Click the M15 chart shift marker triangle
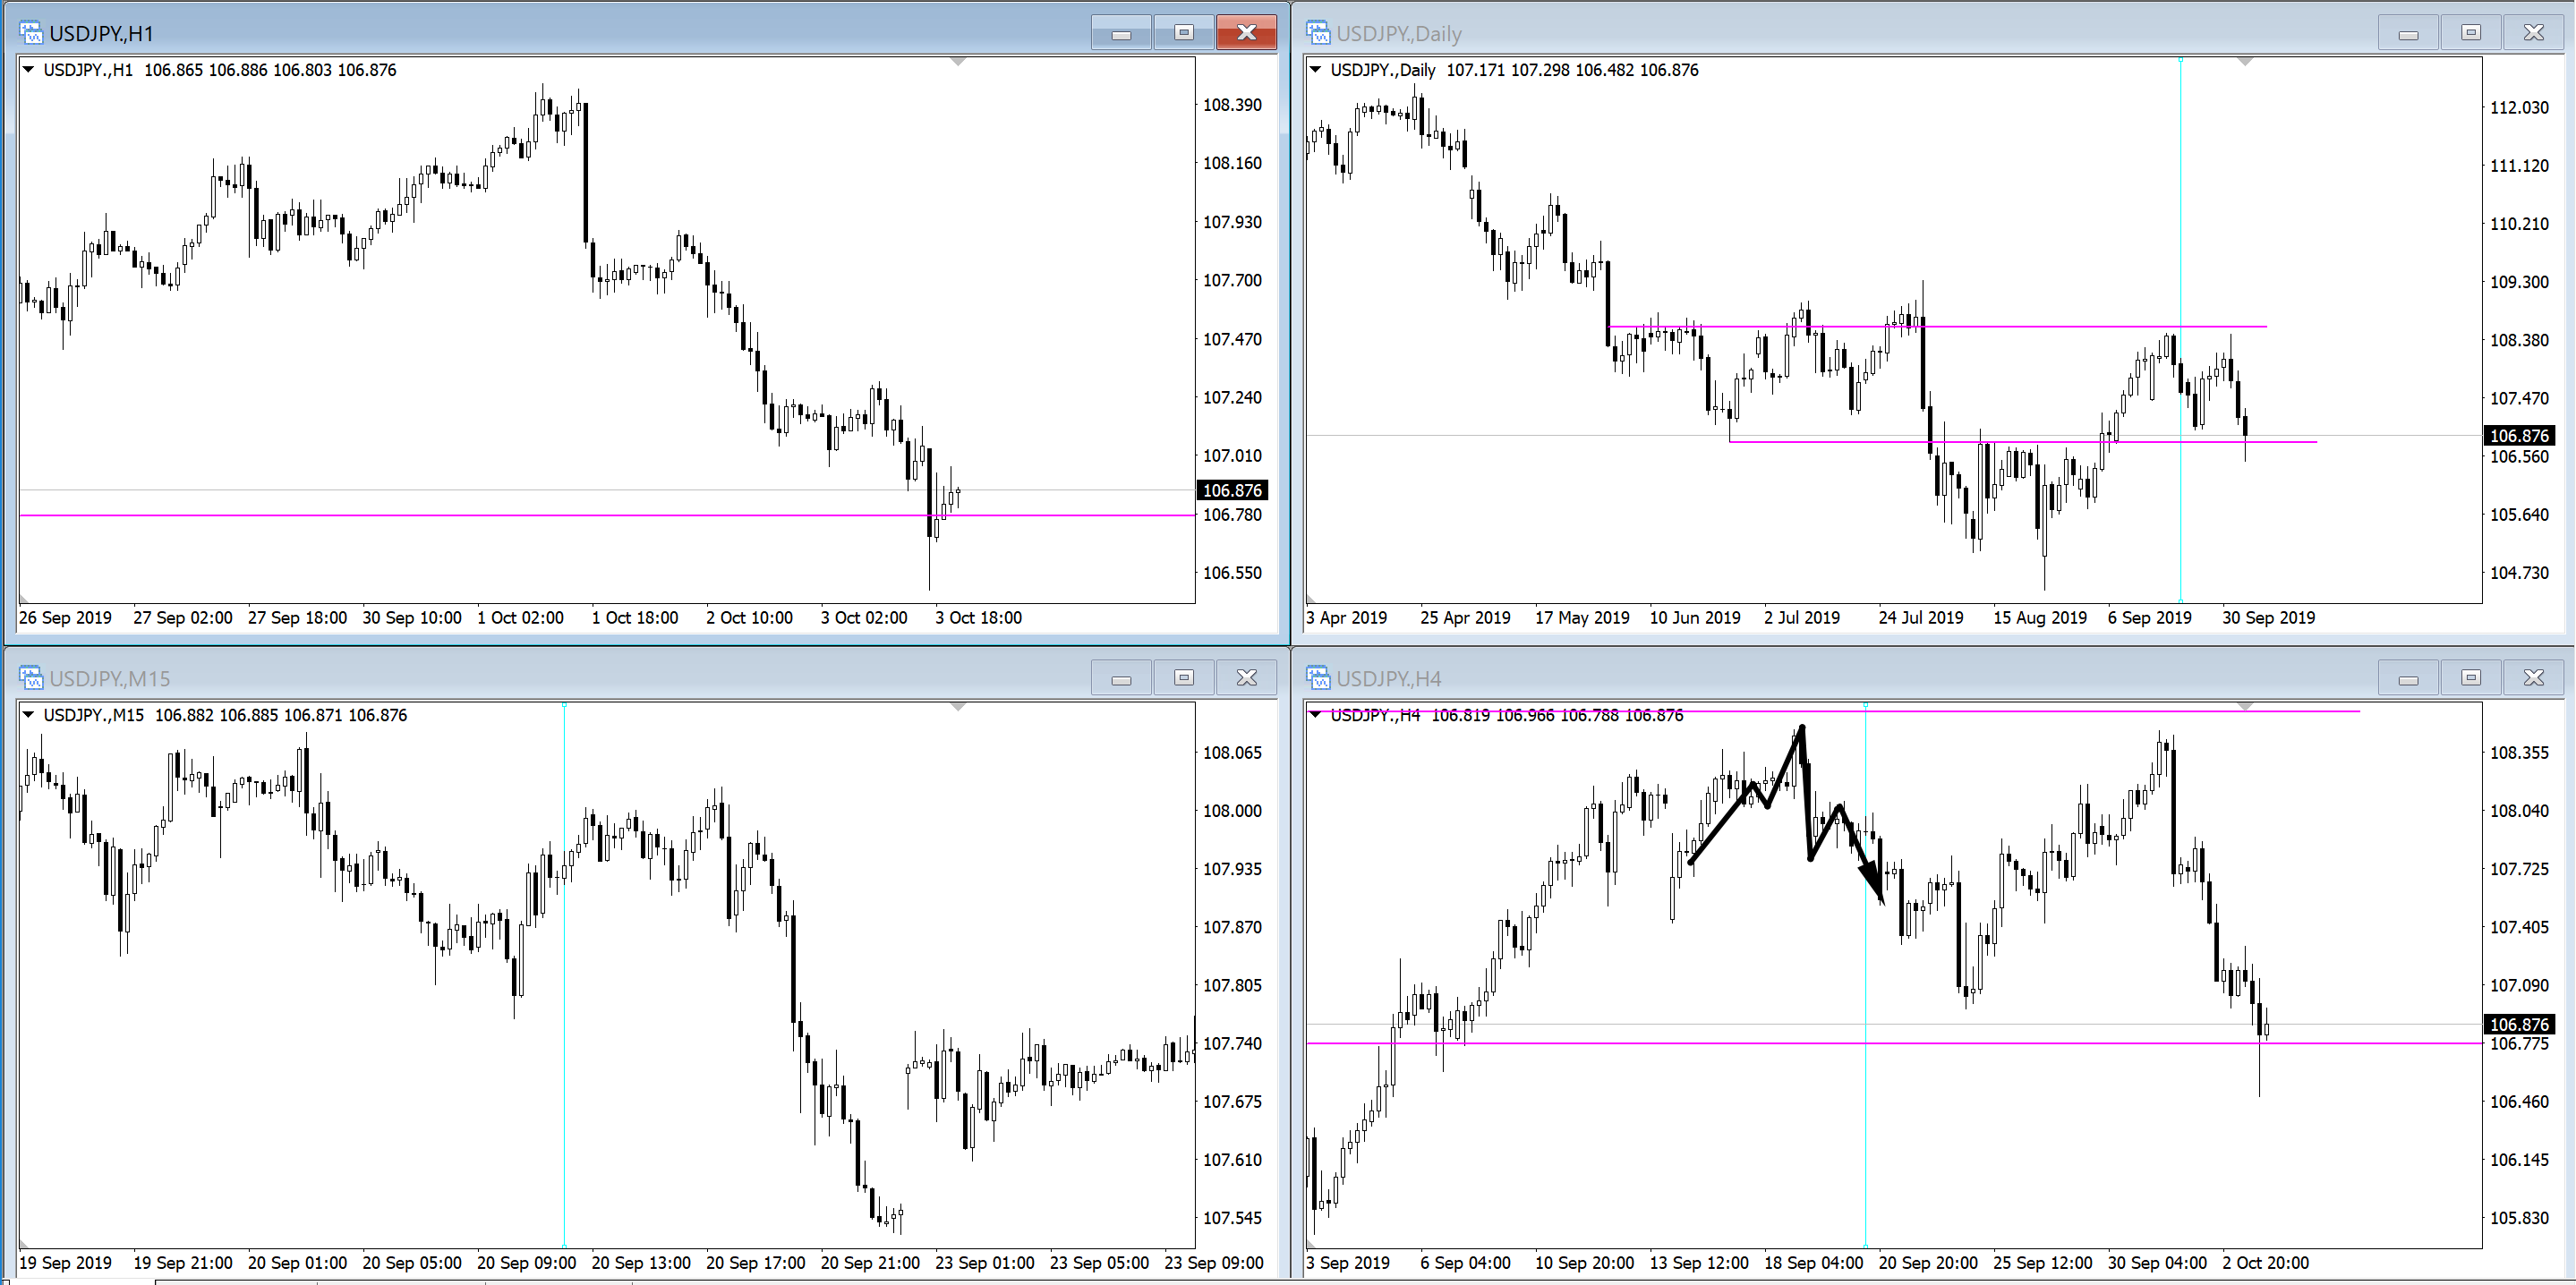This screenshot has width=2576, height=1285. pyautogui.click(x=958, y=708)
